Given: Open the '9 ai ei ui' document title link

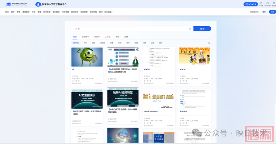Looking at the screenshot, I should point(183,111).
